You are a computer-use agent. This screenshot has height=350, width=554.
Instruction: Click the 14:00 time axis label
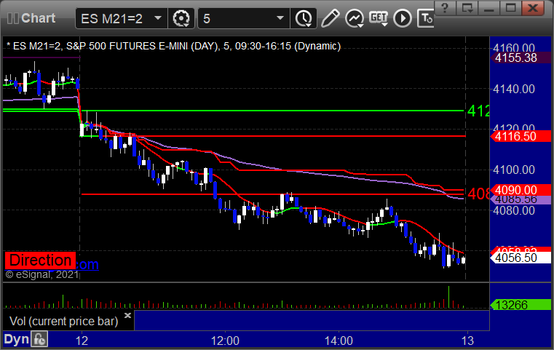tap(339, 341)
